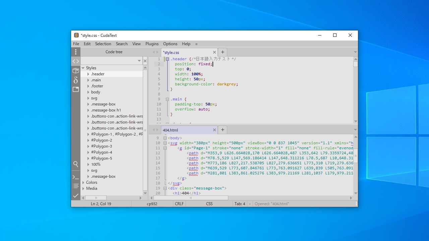Open the Selection menu
Viewport: 429px width, 241px height.
[x=103, y=44]
